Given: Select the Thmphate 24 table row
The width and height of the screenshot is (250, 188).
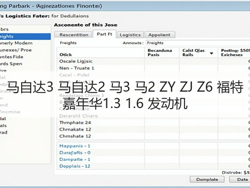Looking at the screenshot, I should click(x=154, y=123).
